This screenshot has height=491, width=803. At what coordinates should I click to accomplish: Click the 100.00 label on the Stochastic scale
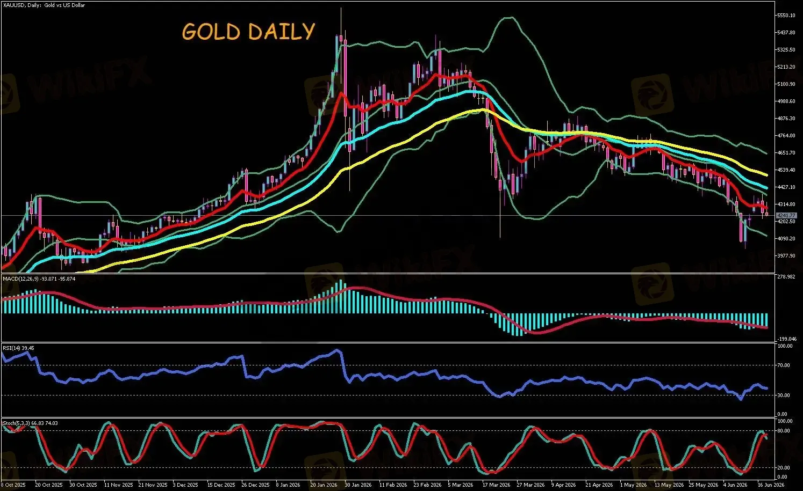coord(785,421)
